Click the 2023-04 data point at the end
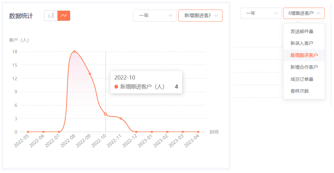This screenshot has width=334, height=173. tap(198, 132)
